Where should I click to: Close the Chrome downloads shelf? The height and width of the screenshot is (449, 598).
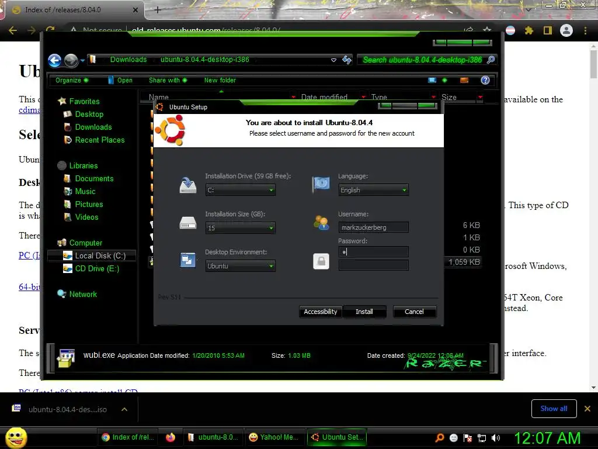pos(587,409)
